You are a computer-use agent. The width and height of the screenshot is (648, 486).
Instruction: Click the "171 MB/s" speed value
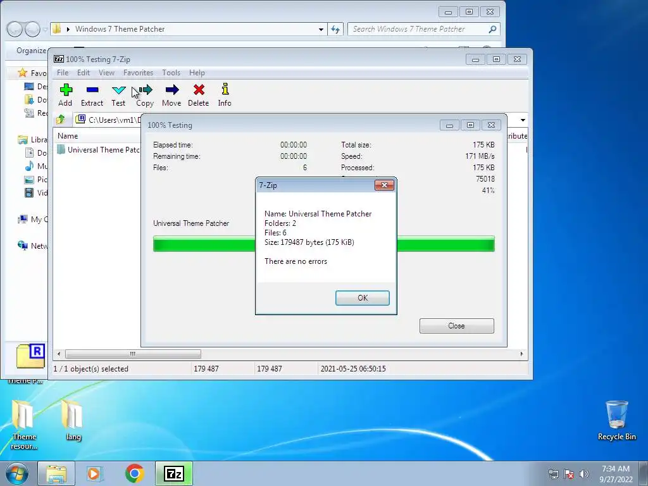pos(480,157)
